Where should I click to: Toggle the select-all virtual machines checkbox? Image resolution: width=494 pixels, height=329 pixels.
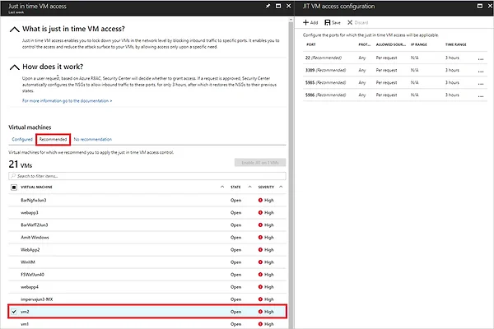pos(14,188)
